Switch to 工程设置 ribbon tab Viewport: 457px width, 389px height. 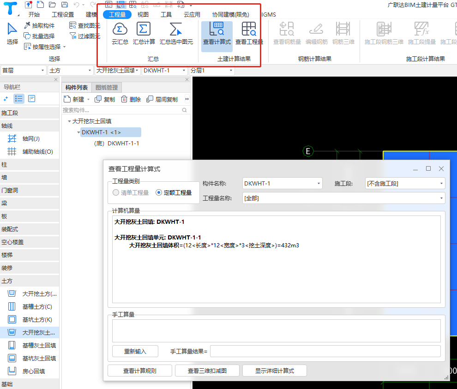tap(63, 15)
